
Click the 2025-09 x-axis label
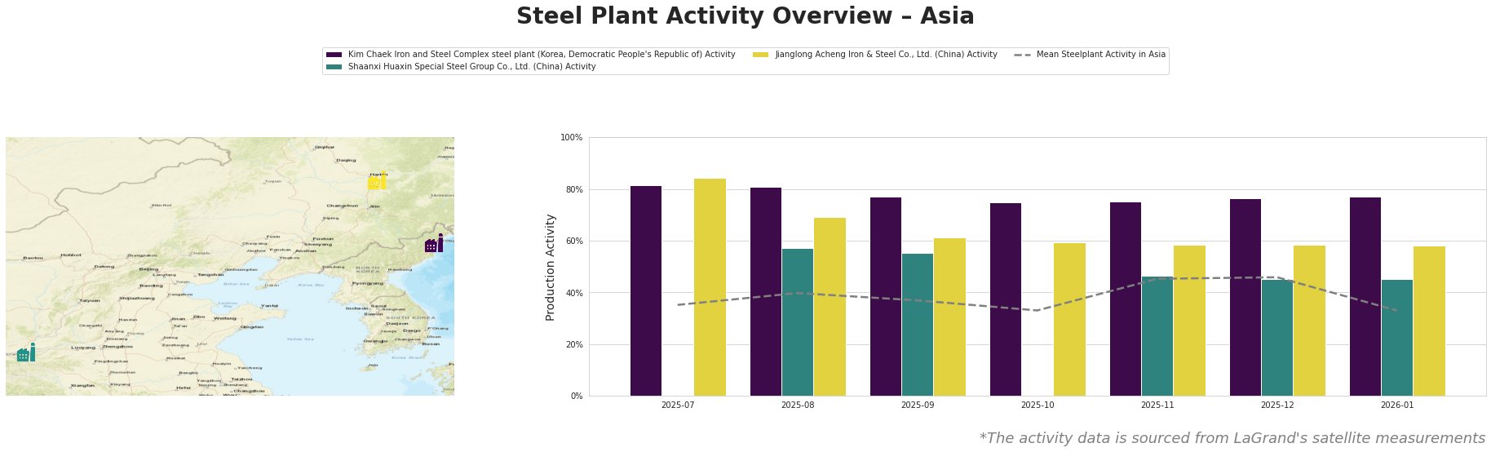coord(918,405)
